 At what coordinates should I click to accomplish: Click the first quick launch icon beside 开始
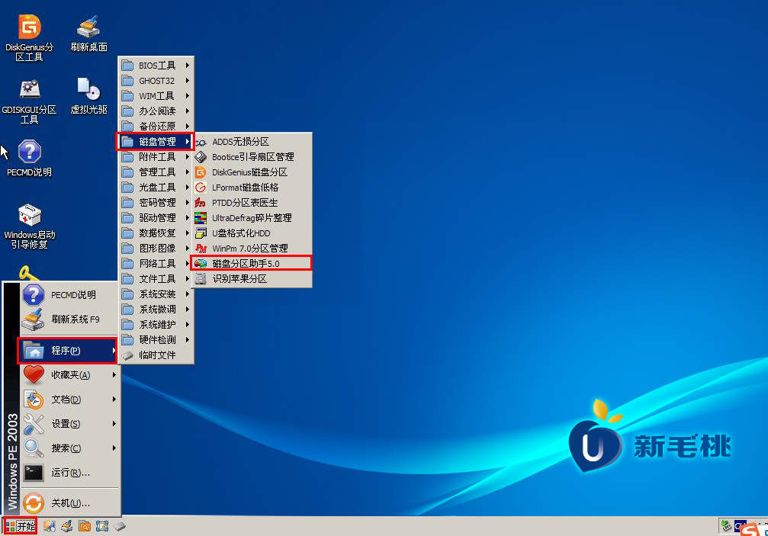49,526
